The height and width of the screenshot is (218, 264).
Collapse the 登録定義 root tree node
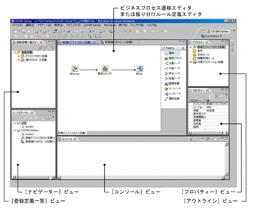tap(15, 52)
